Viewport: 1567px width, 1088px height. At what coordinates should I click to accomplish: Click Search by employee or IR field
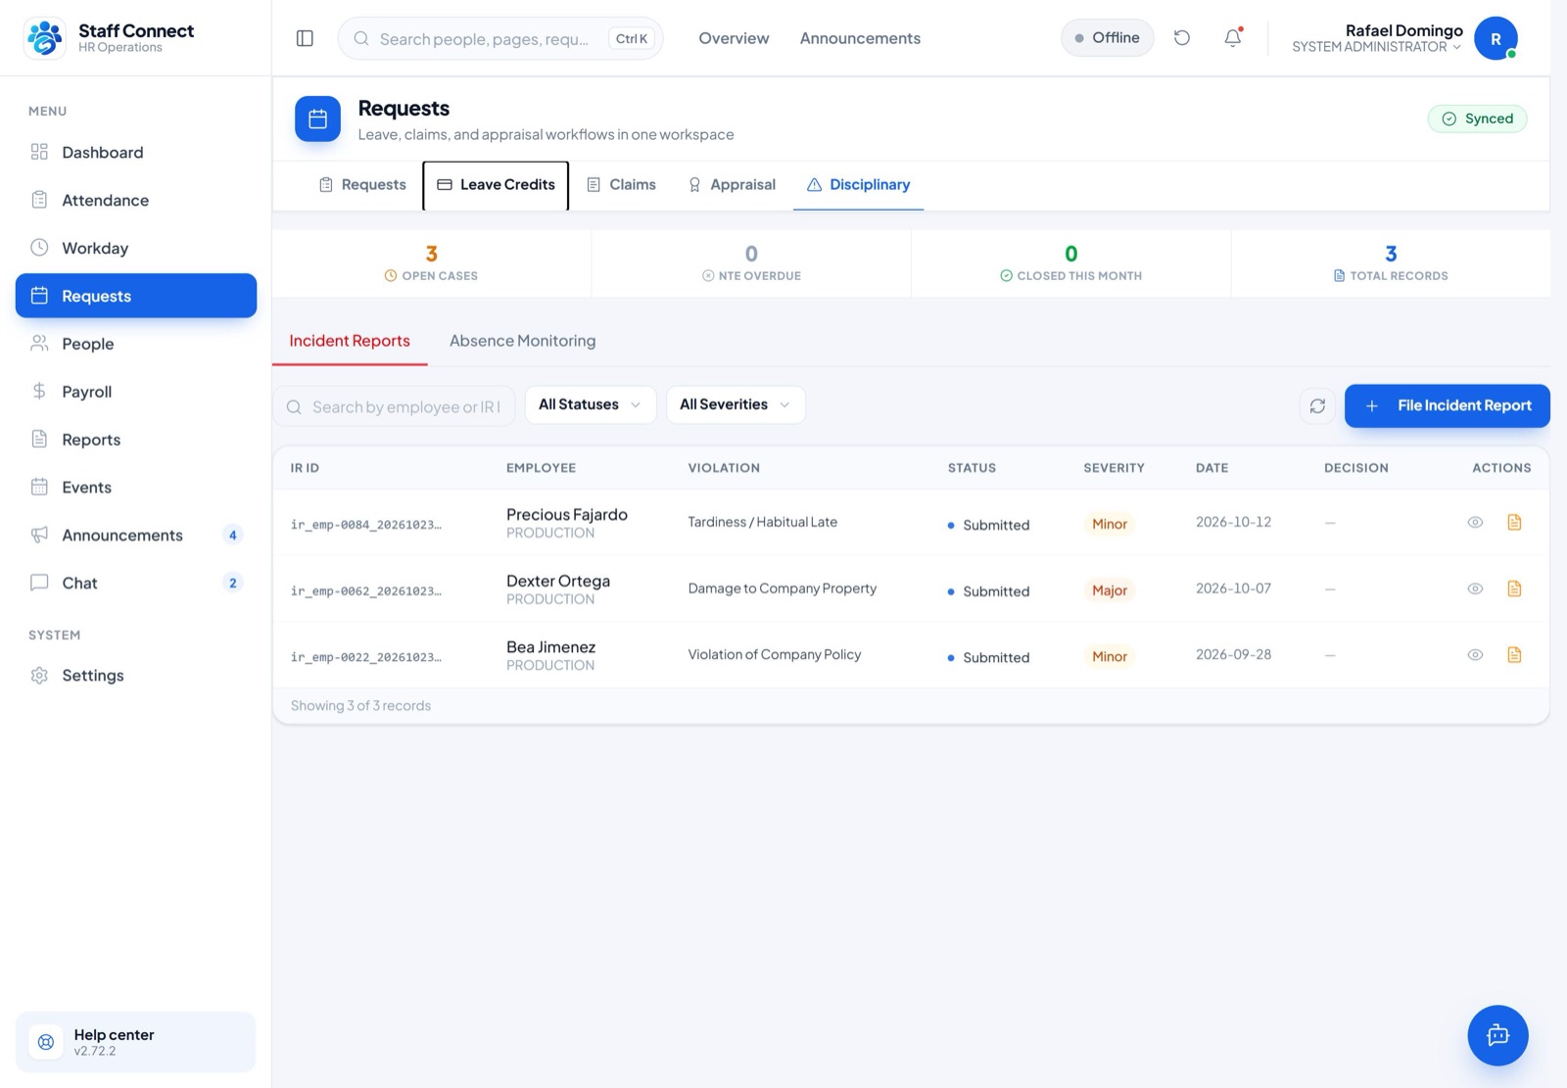[394, 406]
